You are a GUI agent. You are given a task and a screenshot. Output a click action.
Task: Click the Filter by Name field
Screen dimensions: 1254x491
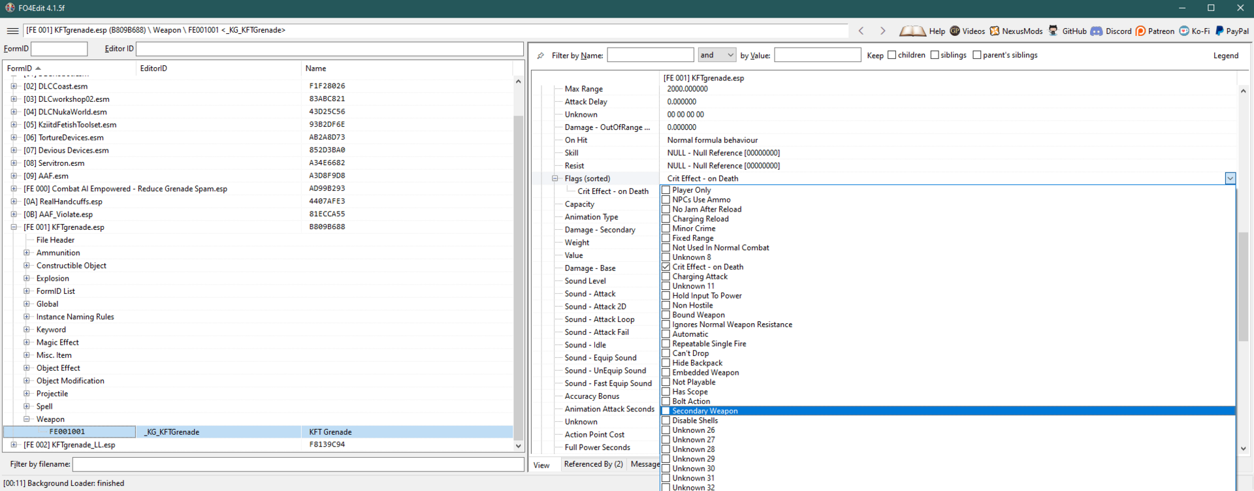pos(651,55)
